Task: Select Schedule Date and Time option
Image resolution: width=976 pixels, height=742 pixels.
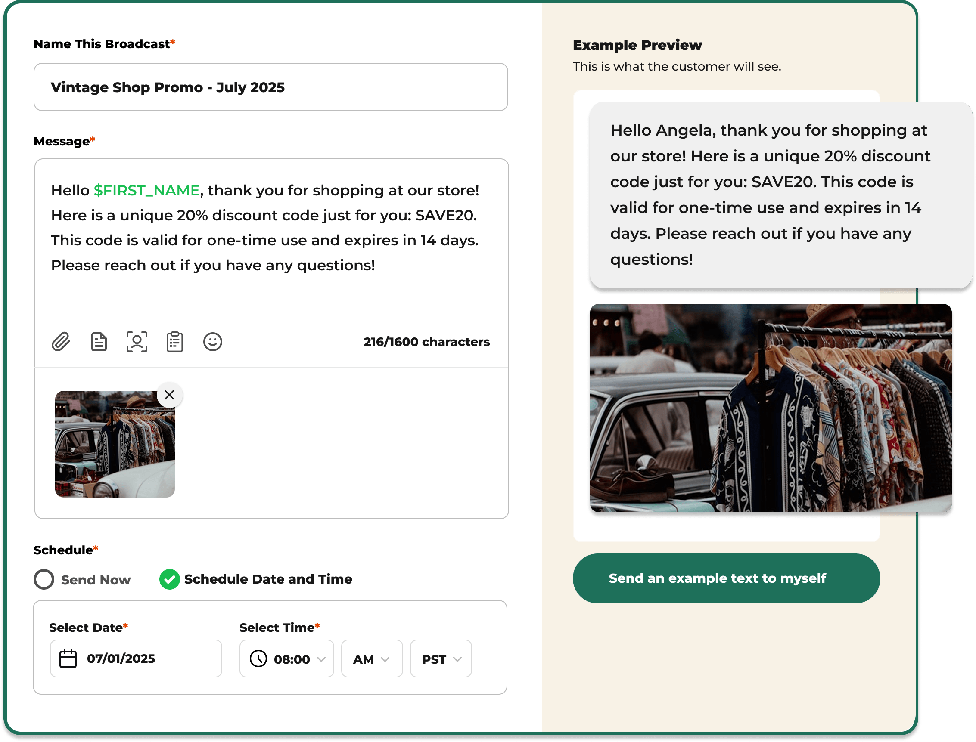Action: coord(169,579)
